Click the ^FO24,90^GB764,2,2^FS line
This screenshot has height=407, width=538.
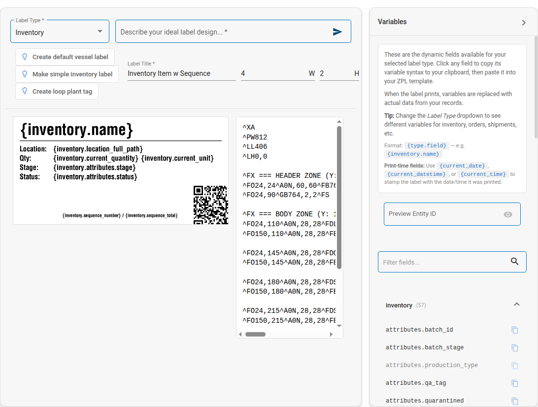click(286, 195)
